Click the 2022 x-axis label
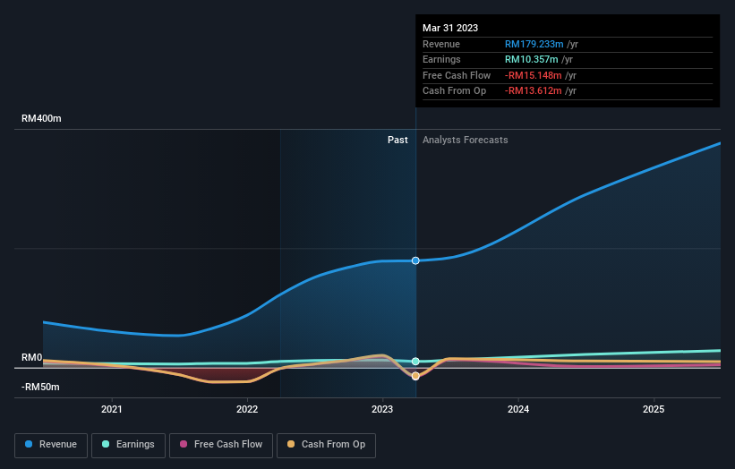 click(247, 410)
